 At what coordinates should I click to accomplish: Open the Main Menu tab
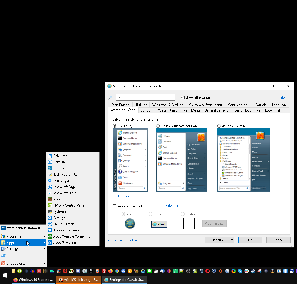point(191,110)
